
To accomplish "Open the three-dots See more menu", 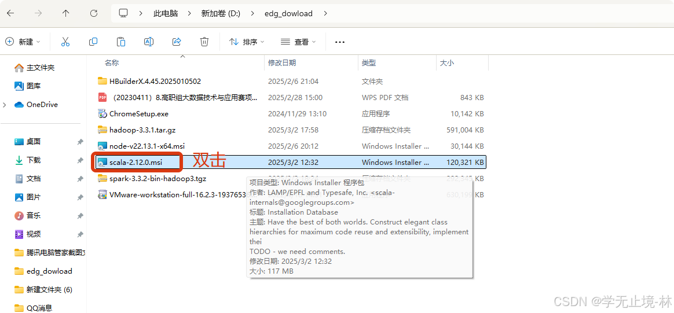I will pos(340,42).
